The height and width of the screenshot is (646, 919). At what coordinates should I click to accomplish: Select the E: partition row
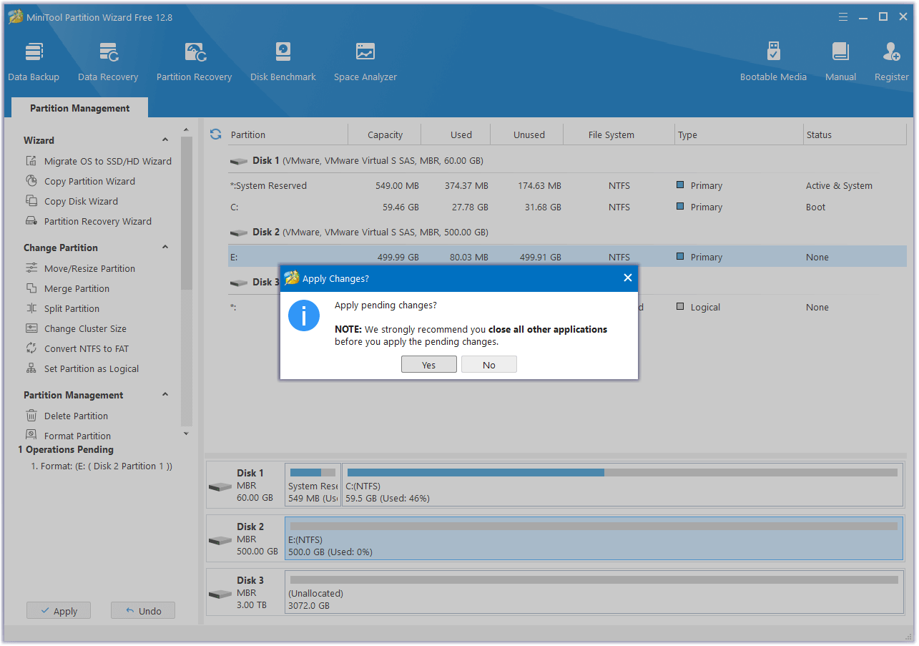(x=567, y=257)
